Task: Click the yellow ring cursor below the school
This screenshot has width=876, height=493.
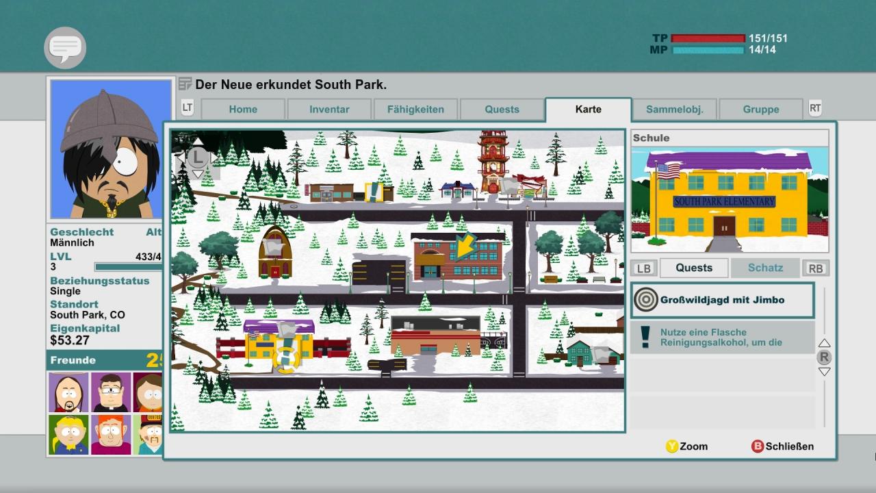Action: [x=286, y=359]
